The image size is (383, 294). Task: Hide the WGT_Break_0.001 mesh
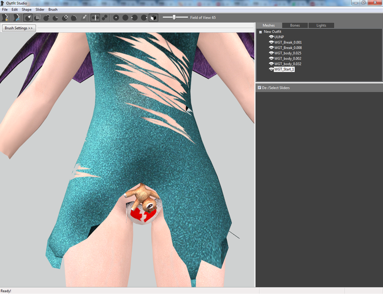[271, 42]
